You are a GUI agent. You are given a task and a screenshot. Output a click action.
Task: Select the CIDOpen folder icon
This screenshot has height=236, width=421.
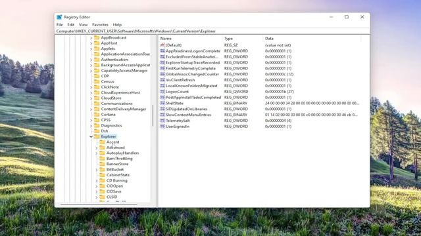pos(103,186)
